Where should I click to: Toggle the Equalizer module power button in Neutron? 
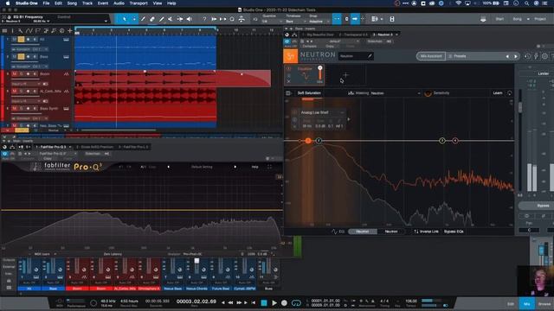288,69
